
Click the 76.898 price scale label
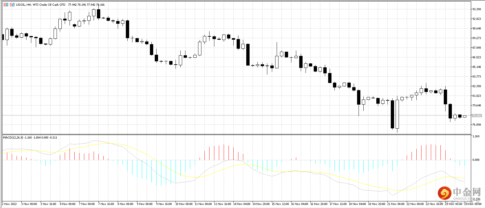477,125
